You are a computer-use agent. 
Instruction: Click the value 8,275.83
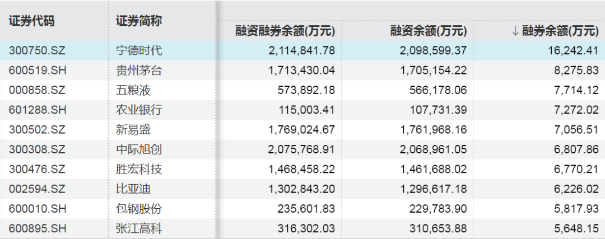point(576,70)
